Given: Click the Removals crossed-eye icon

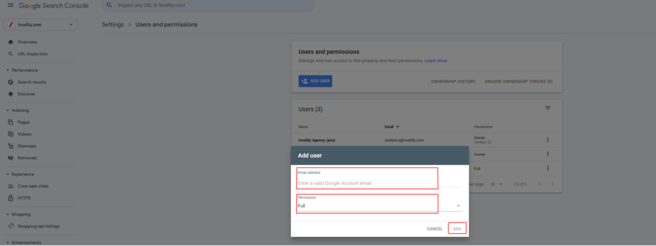Looking at the screenshot, I should 11,158.
